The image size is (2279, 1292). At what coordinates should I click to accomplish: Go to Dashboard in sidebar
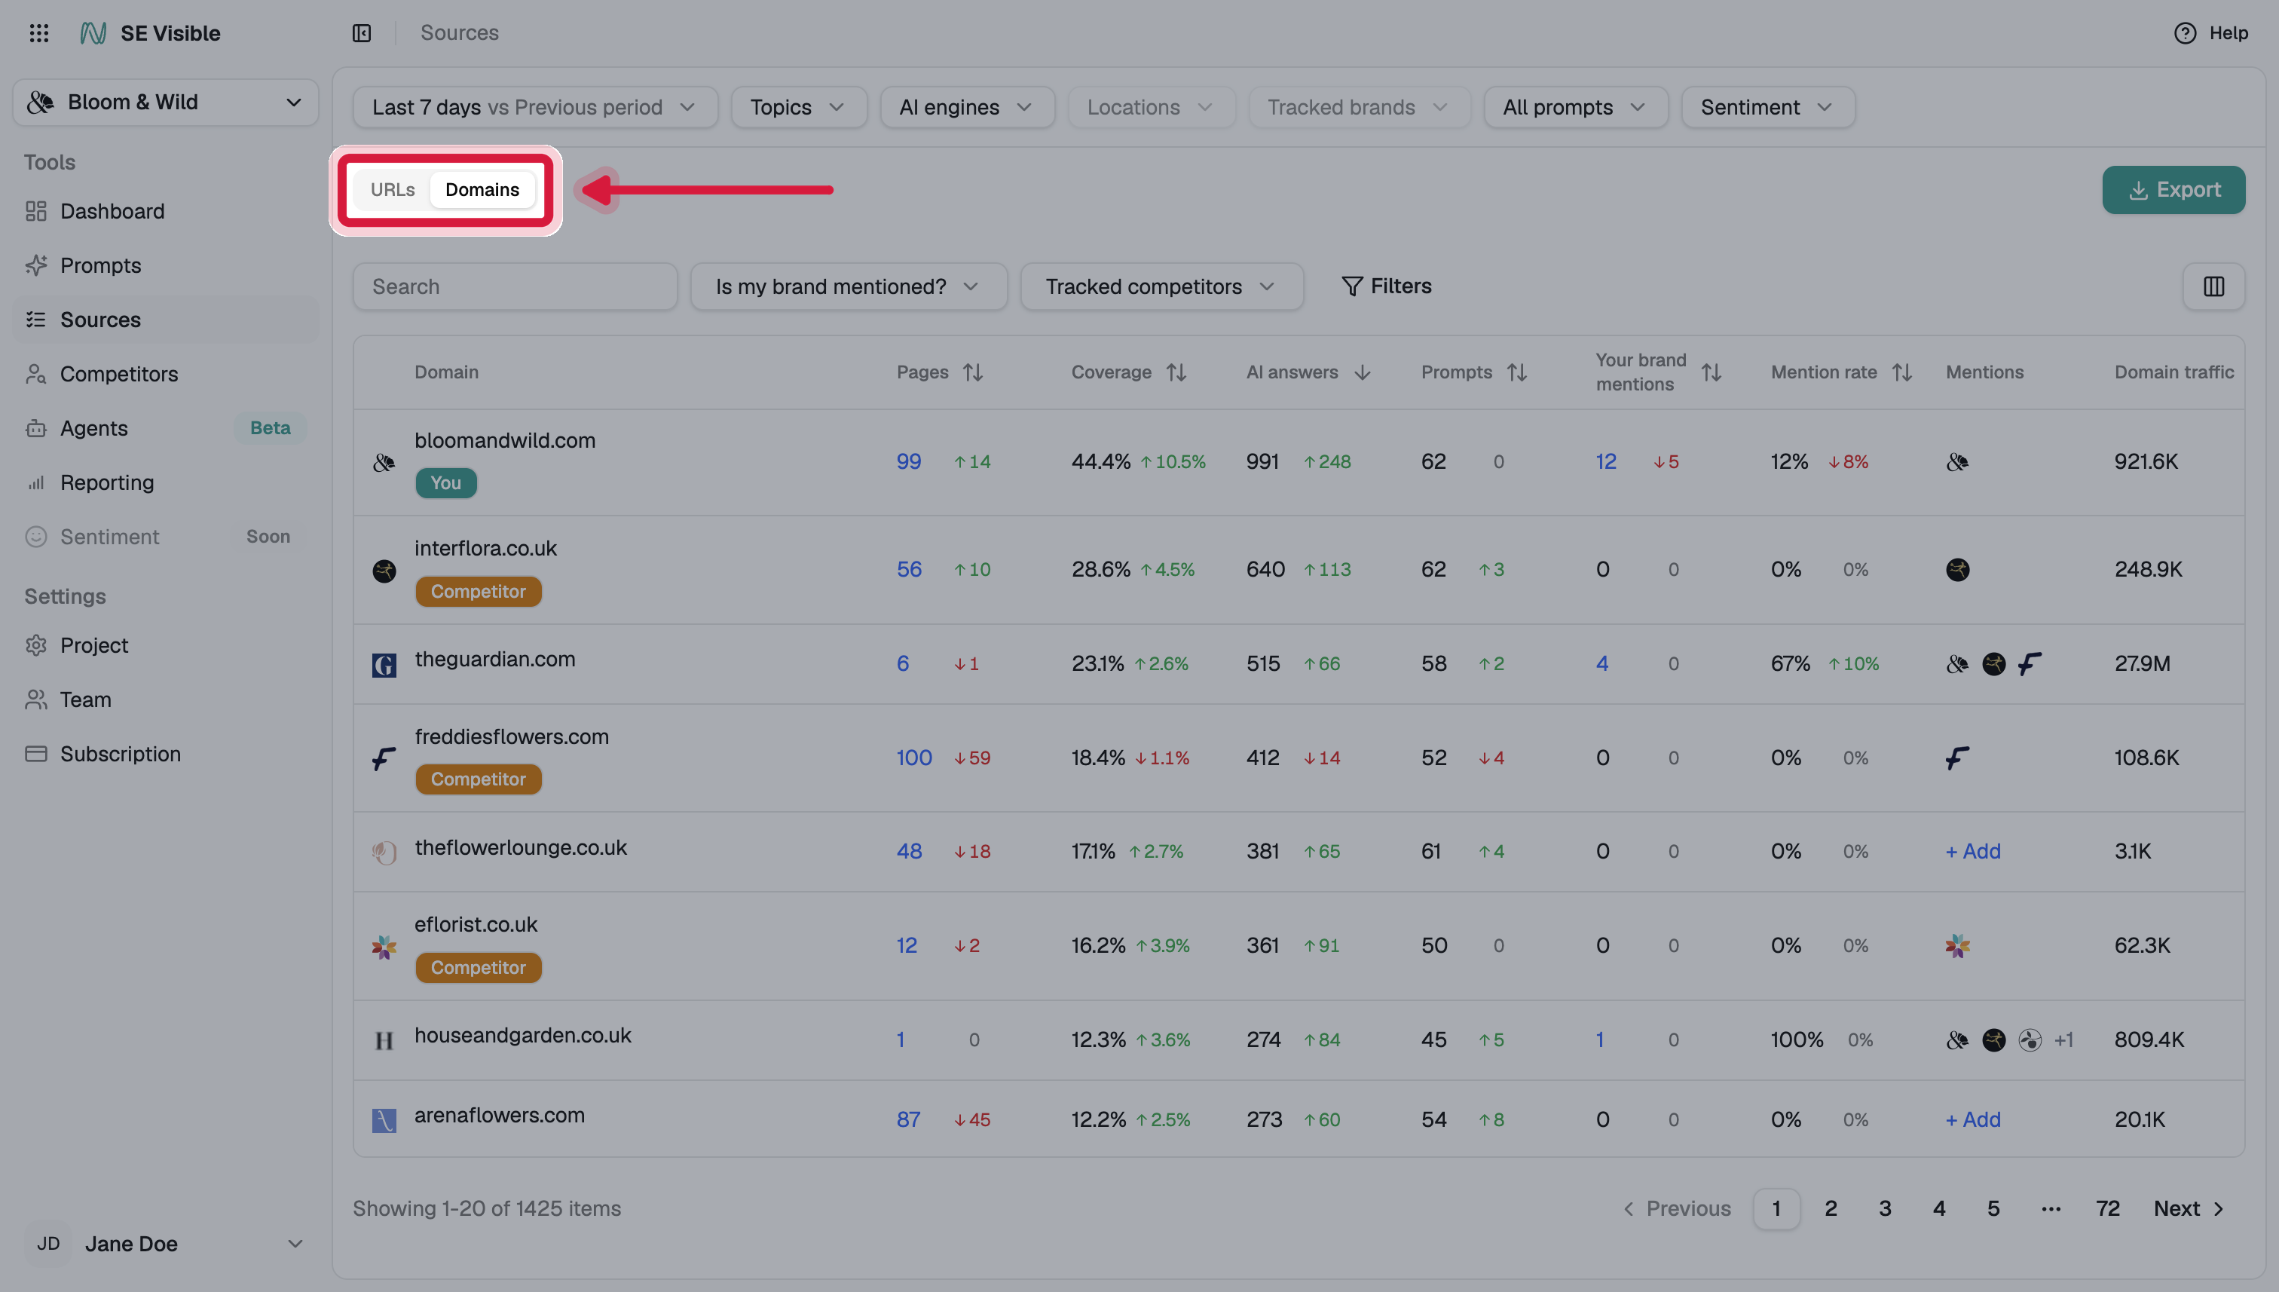pyautogui.click(x=165, y=211)
